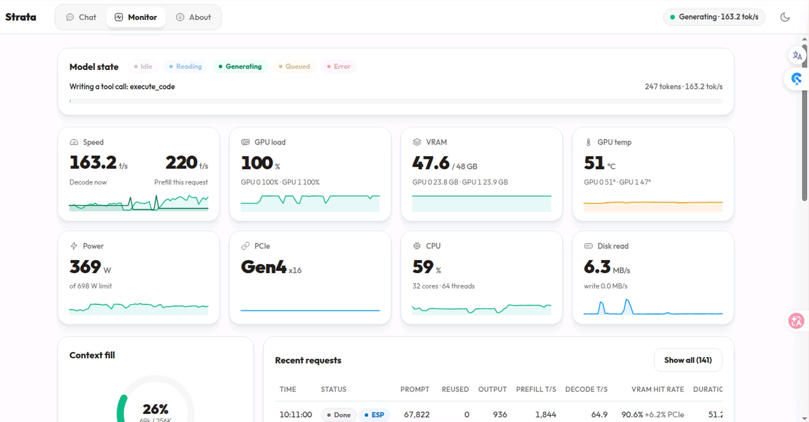Screen dimensions: 809x422
Task: Select the Idle state chip
Action: pos(143,66)
